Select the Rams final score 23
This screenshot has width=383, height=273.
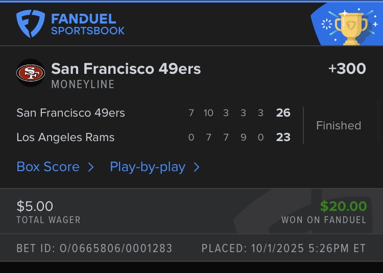point(283,138)
